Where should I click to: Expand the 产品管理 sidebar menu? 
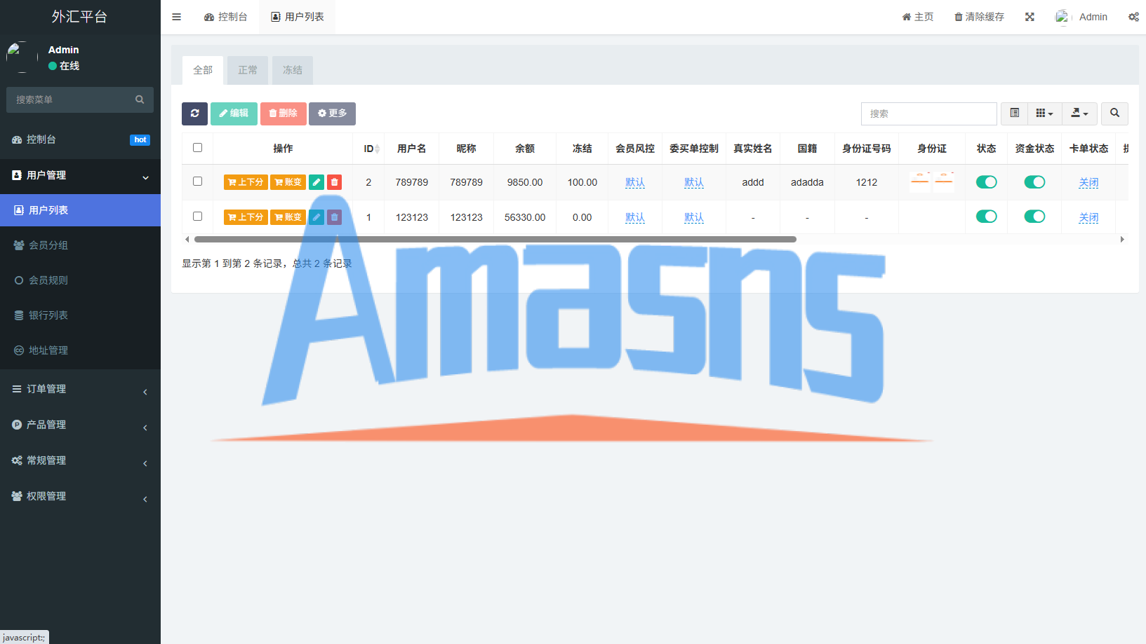coord(80,425)
